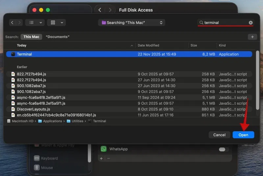Click the Open button
This screenshot has height=176, width=263.
243,135
